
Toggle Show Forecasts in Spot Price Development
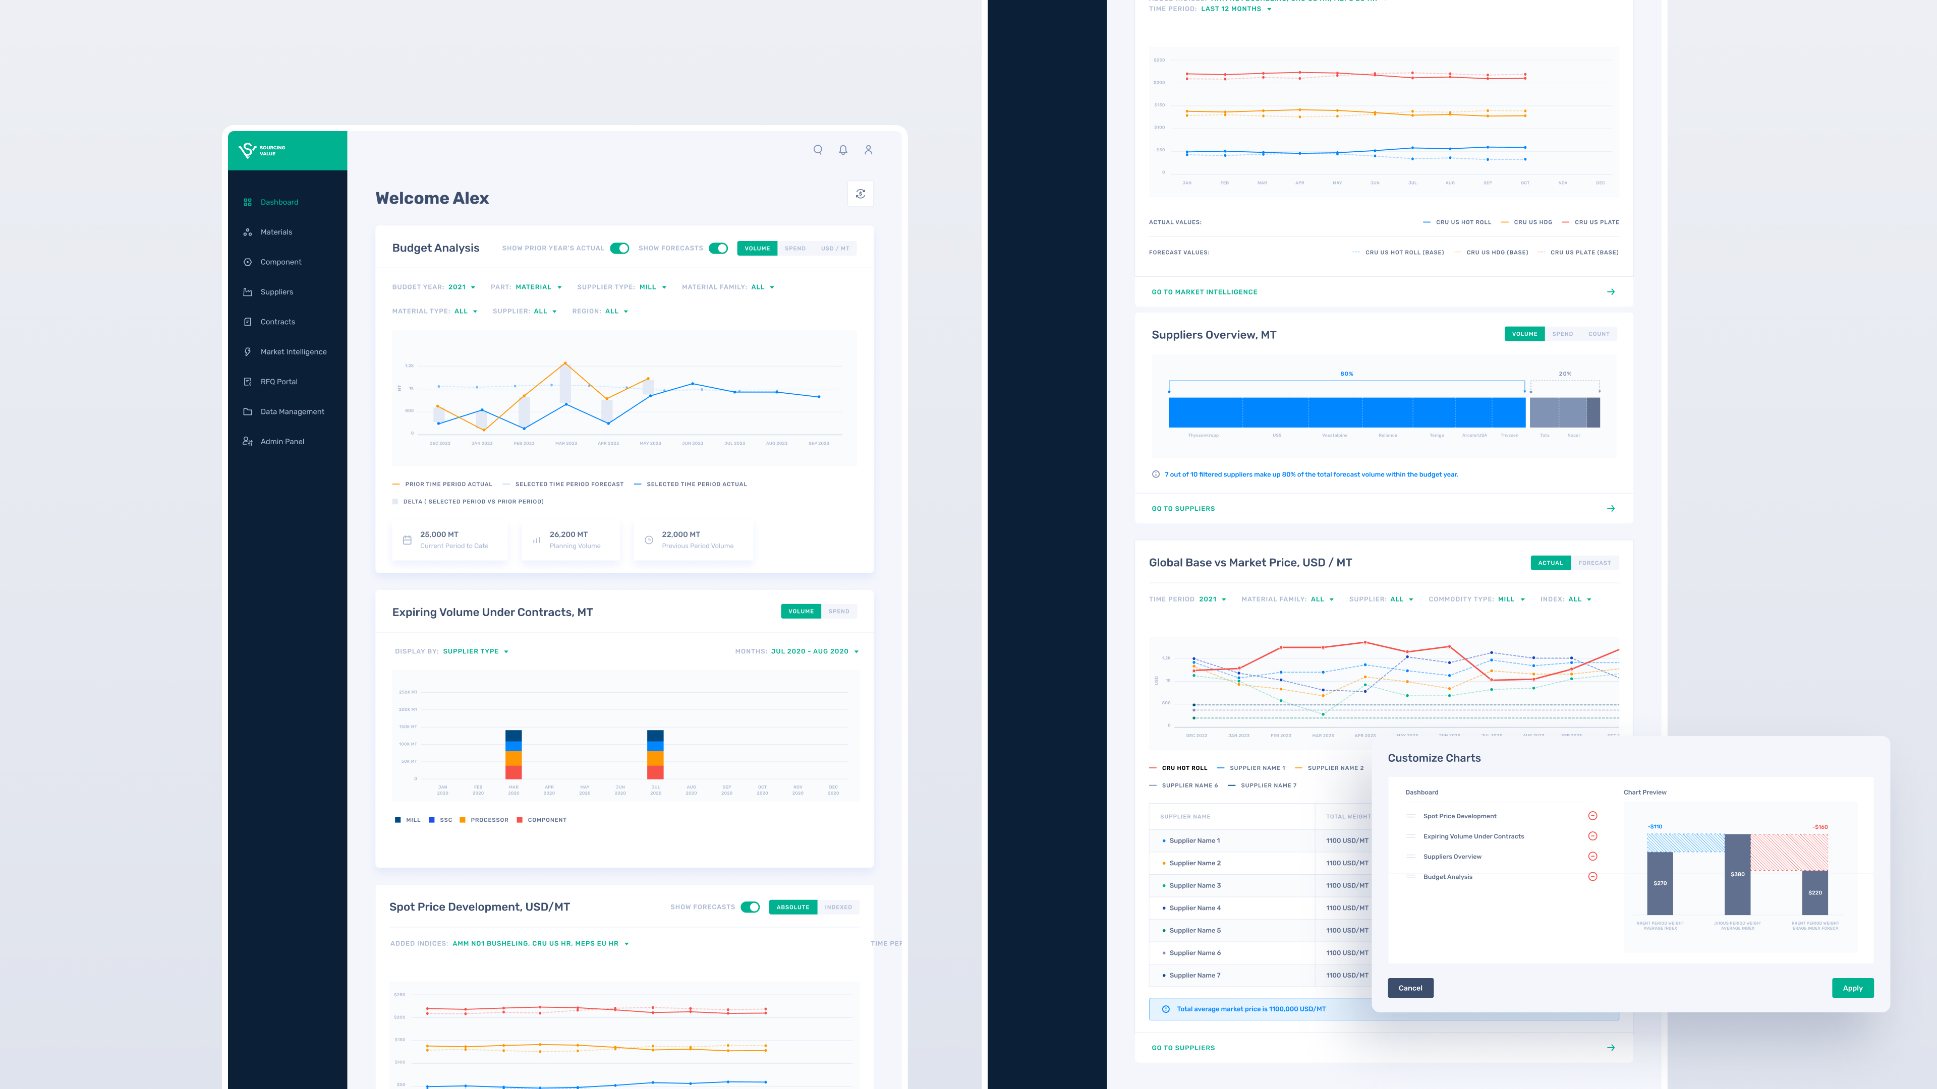coord(750,907)
